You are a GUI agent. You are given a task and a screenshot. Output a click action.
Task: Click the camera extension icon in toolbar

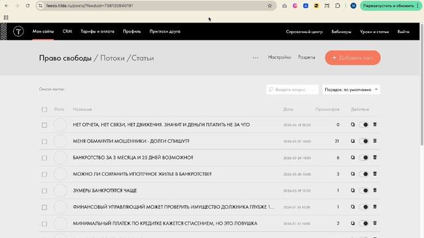tap(284, 6)
